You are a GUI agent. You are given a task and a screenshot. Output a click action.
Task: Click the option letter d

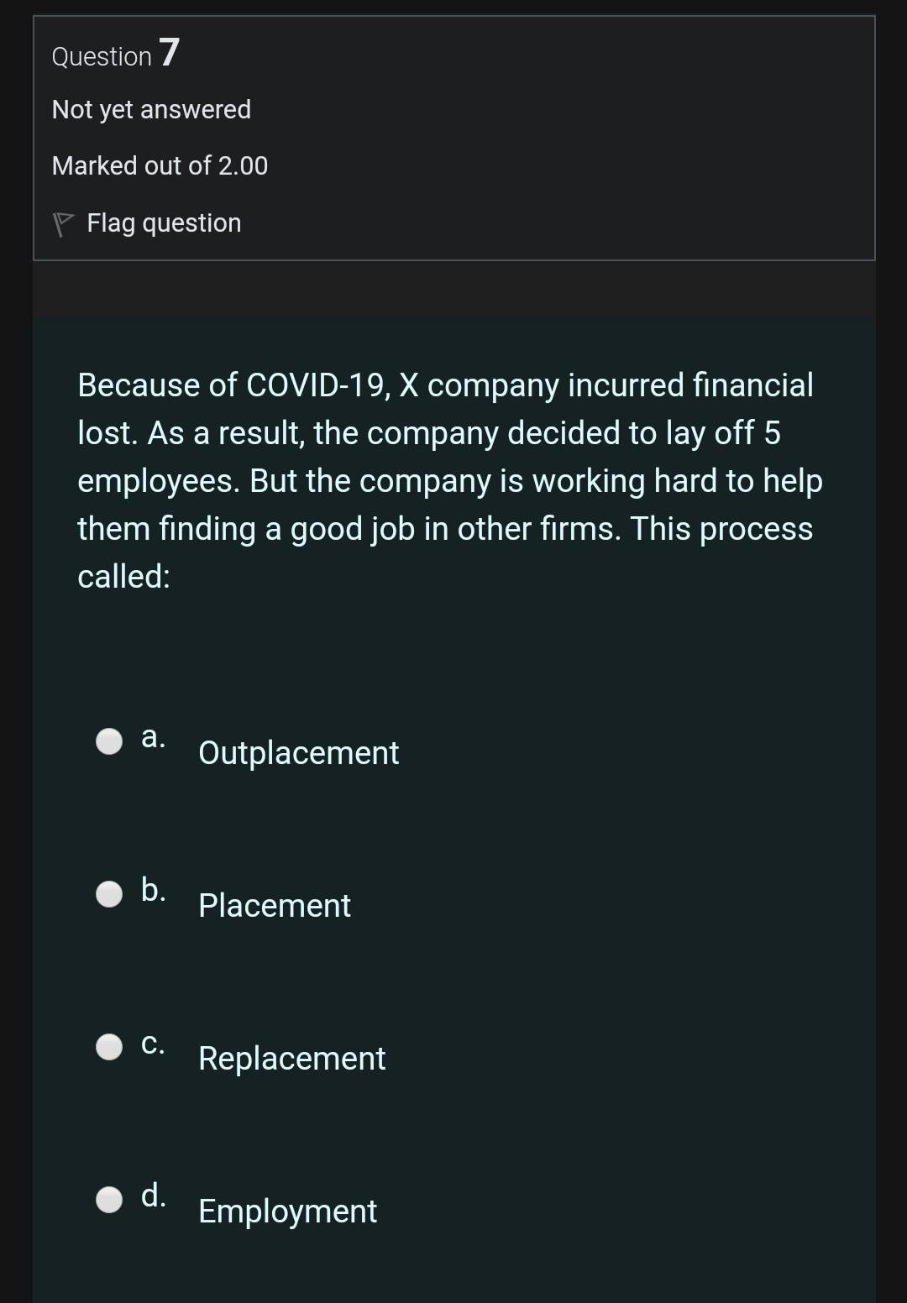(153, 1196)
